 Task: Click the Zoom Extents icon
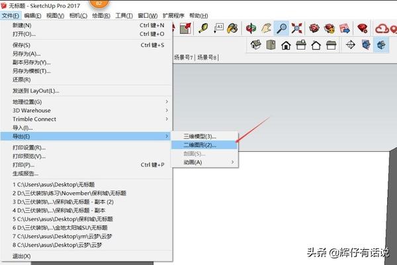[297, 28]
